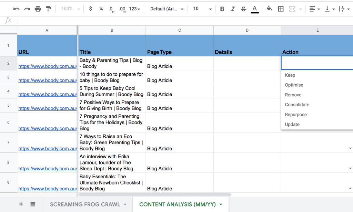The width and height of the screenshot is (353, 212).
Task: Click the active Action cell in row 2
Action: (317, 63)
